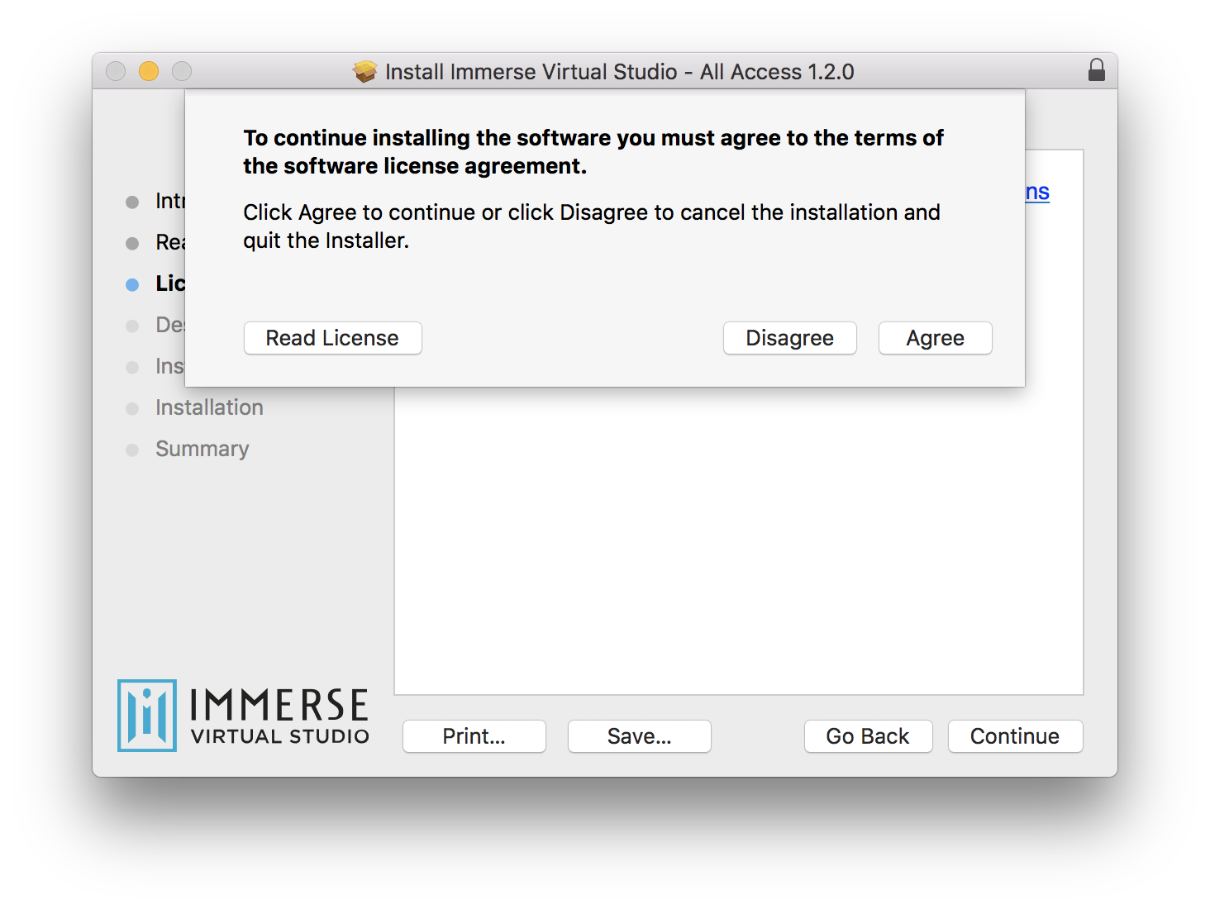Click the Print... button
1210x909 pixels.
pos(474,736)
